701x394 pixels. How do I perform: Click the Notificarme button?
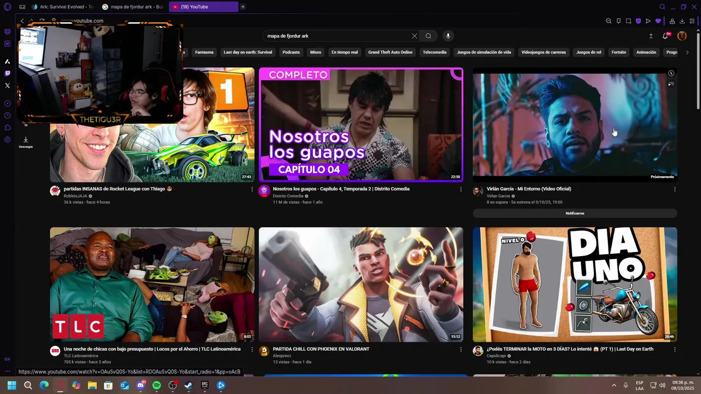coord(575,213)
